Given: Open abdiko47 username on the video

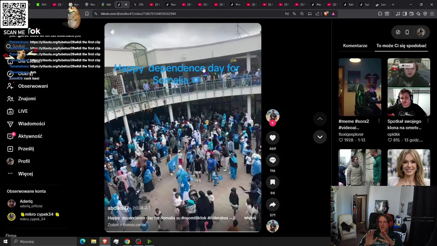Looking at the screenshot, I should pyautogui.click(x=118, y=208).
